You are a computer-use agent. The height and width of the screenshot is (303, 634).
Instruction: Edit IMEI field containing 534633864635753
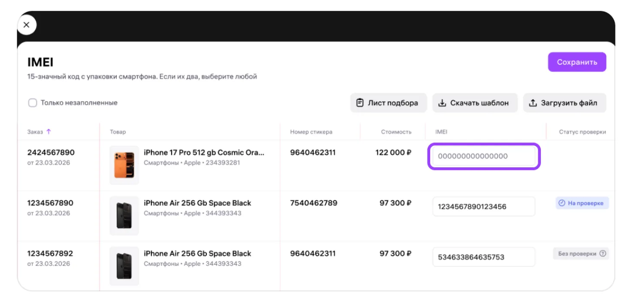pos(483,257)
